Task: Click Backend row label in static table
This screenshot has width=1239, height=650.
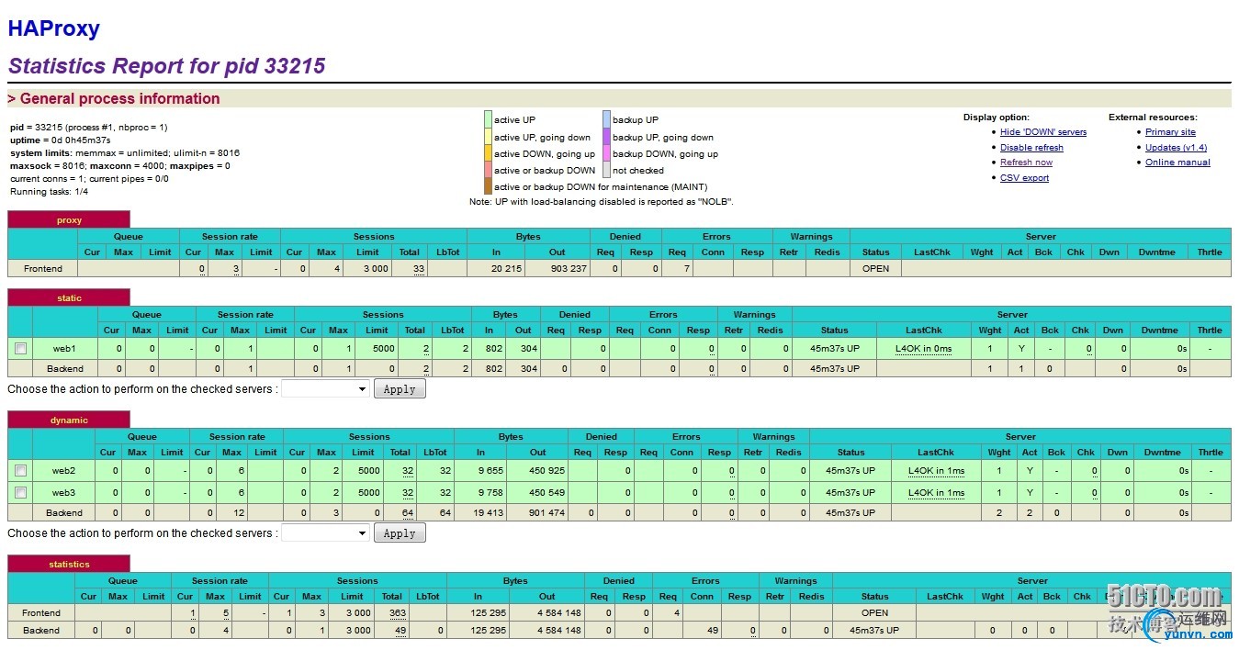Action: coord(64,369)
